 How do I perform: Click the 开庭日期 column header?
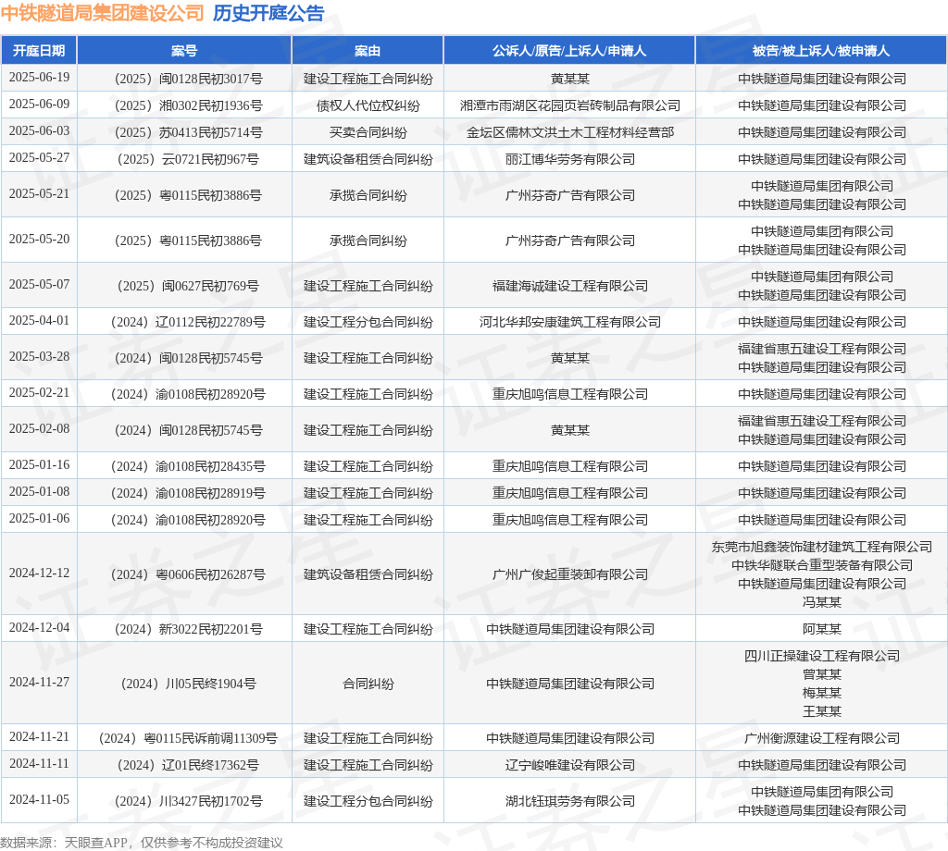click(39, 51)
